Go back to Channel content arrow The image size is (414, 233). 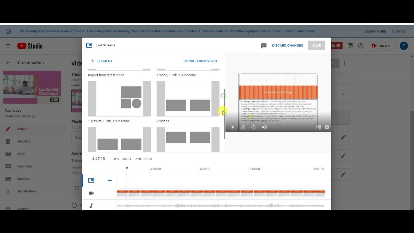tap(8, 62)
